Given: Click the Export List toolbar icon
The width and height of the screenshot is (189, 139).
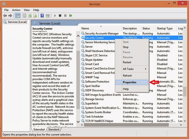Looking at the screenshot, I should tap(35, 16).
